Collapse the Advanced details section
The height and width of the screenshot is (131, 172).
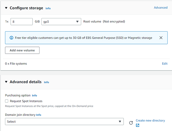[6, 82]
